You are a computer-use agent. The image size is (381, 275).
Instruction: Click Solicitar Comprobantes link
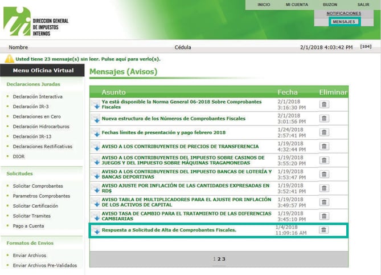[38, 186]
